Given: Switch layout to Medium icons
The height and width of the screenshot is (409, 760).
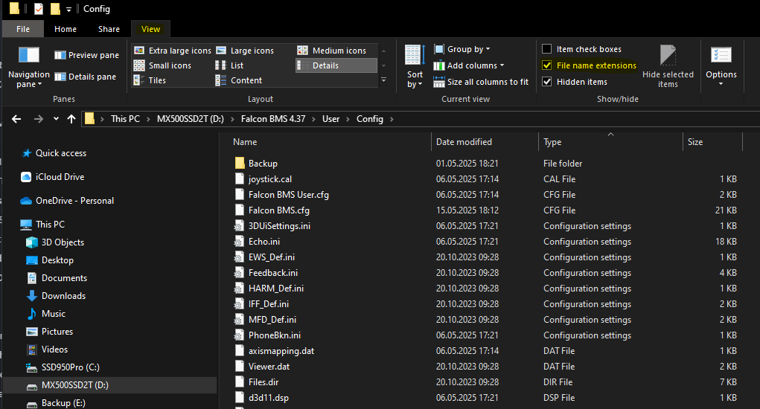Looking at the screenshot, I should [x=332, y=51].
